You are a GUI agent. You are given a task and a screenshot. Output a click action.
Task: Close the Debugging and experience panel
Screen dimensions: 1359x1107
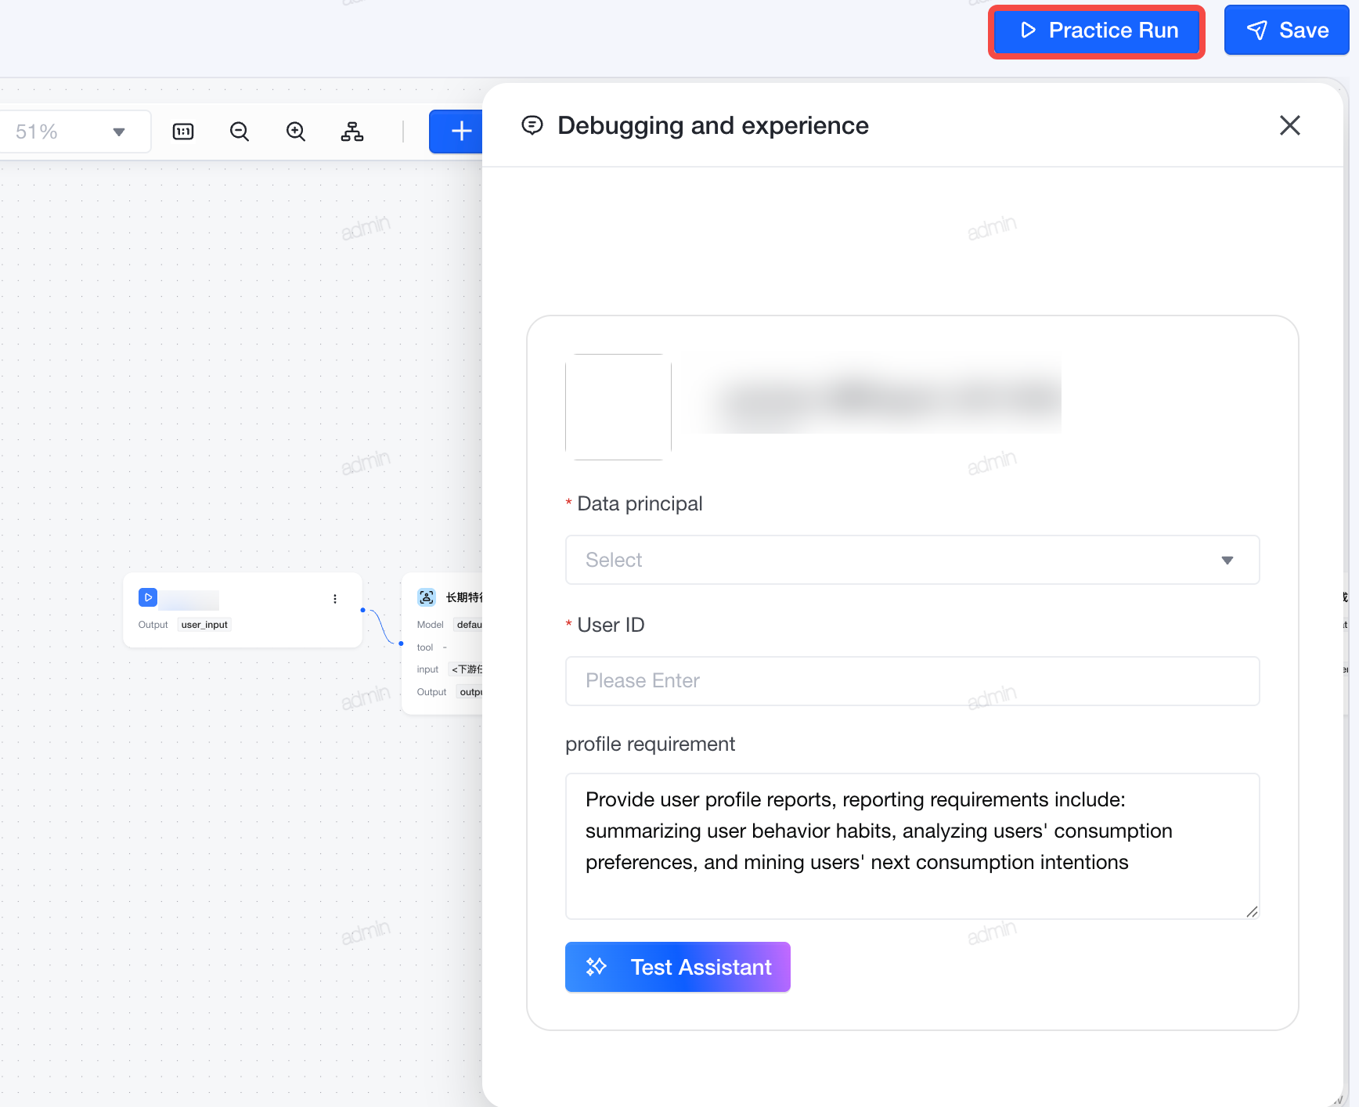pyautogui.click(x=1290, y=125)
